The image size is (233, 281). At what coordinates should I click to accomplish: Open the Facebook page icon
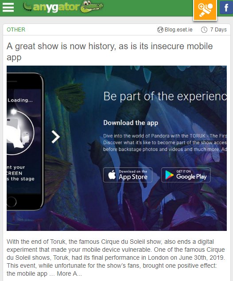coord(226,8)
